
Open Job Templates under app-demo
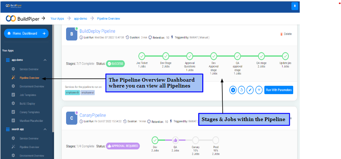28,95
